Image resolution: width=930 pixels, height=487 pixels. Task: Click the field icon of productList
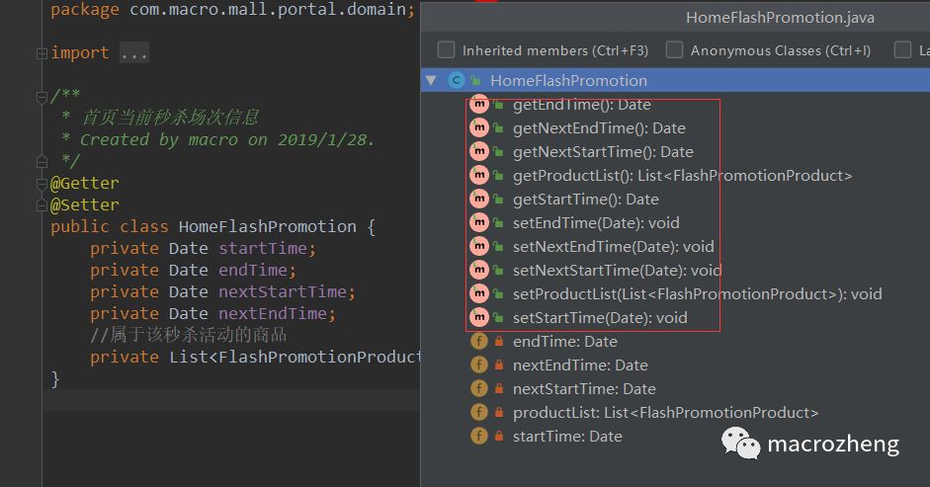coord(478,412)
